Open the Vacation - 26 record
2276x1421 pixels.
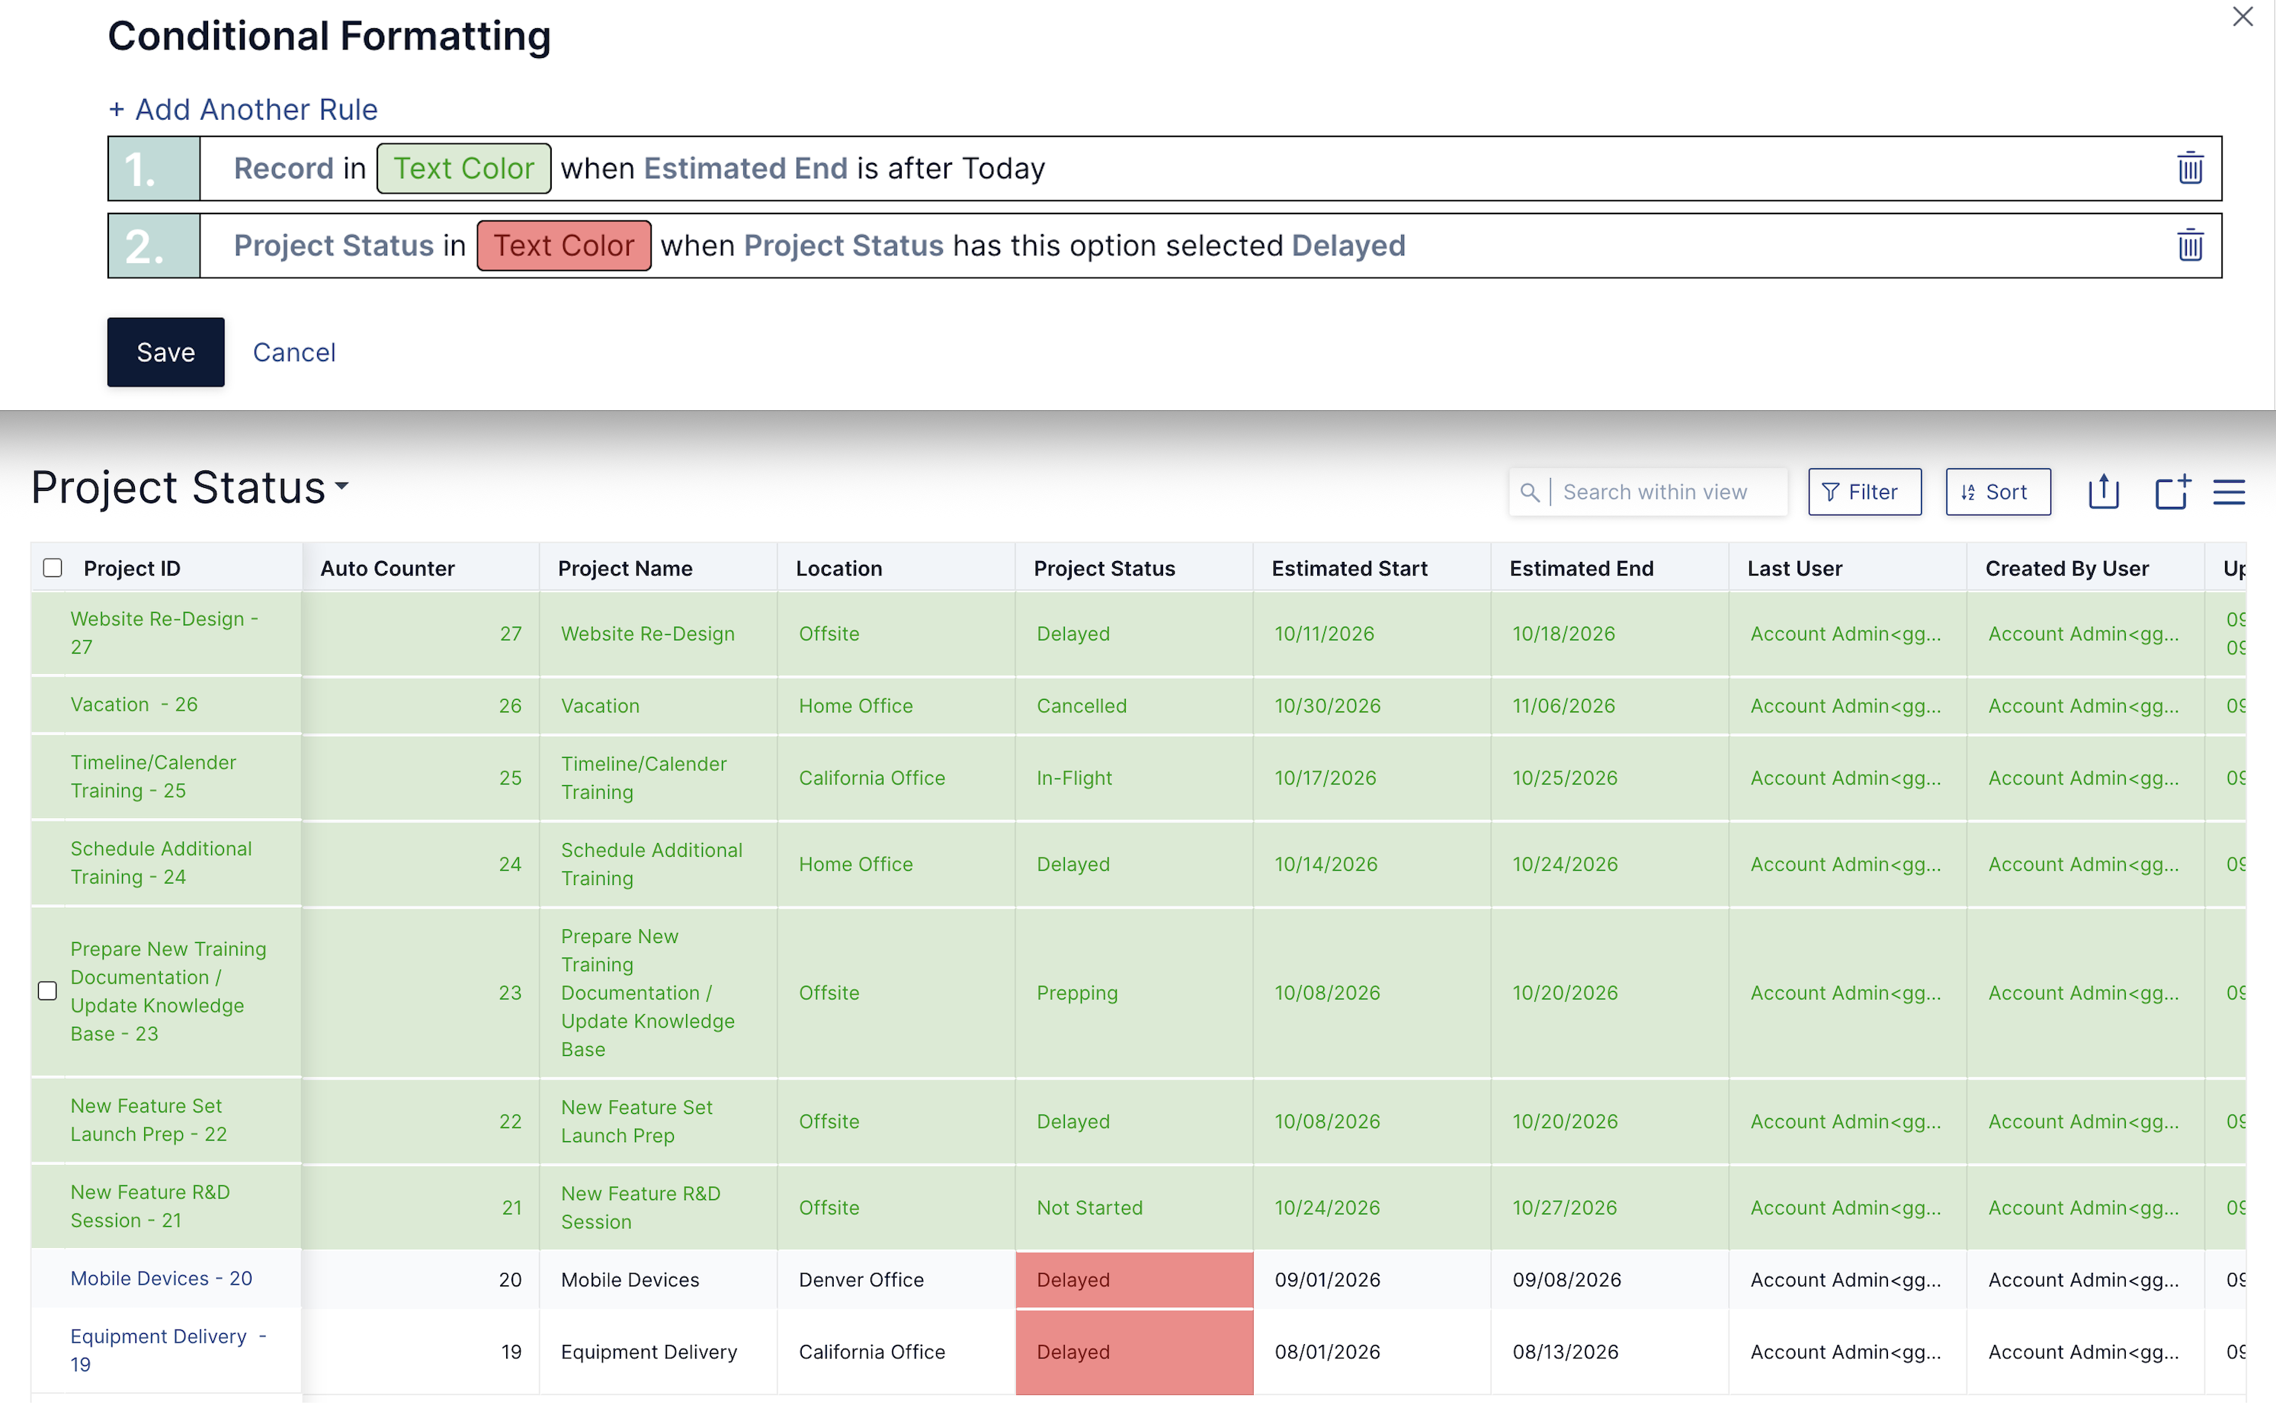click(133, 704)
